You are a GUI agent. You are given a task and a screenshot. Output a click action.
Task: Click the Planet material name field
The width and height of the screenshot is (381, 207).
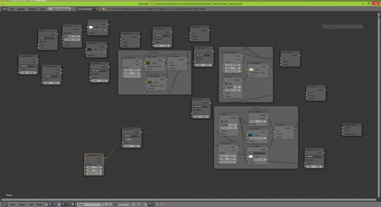89,204
